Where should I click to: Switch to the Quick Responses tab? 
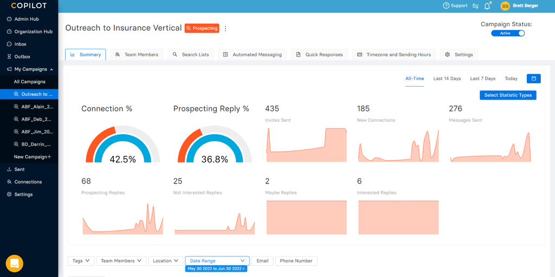319,55
